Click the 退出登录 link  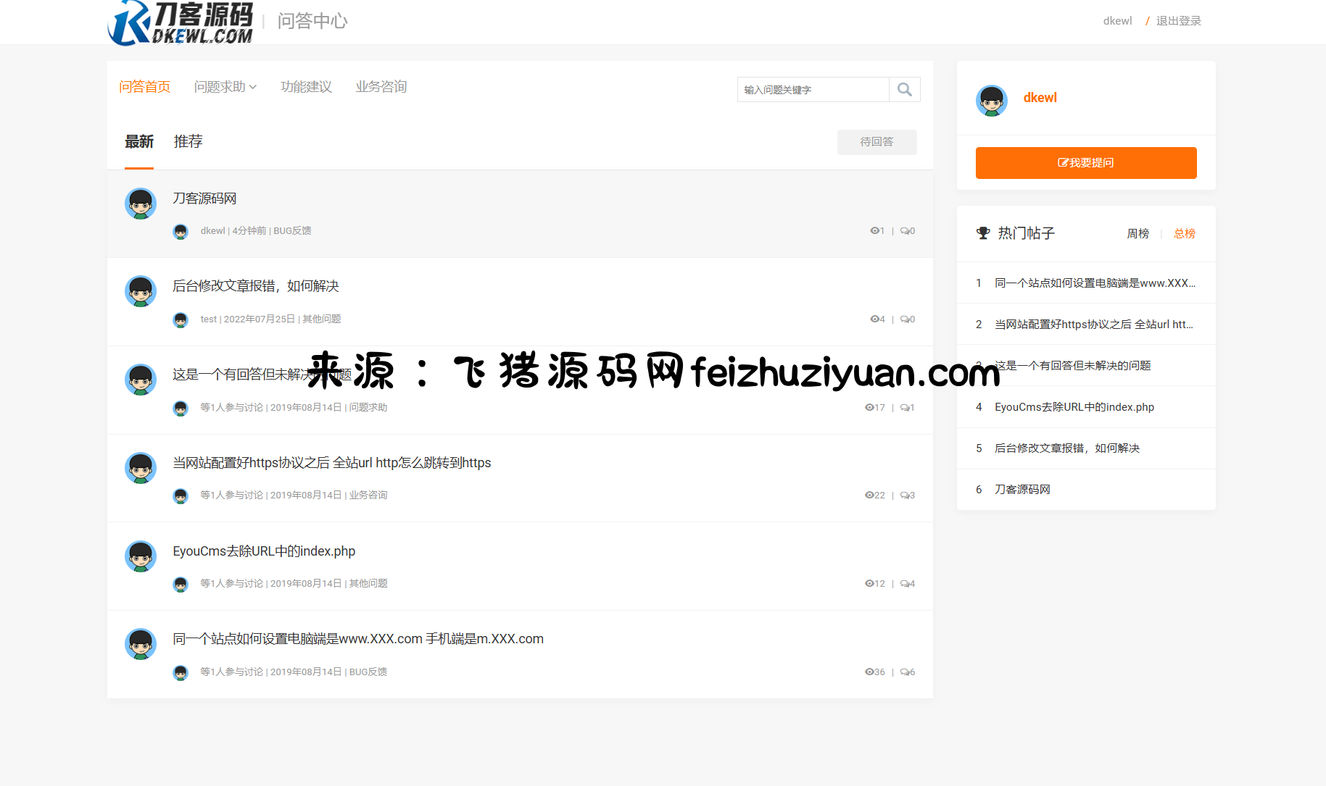tap(1178, 21)
